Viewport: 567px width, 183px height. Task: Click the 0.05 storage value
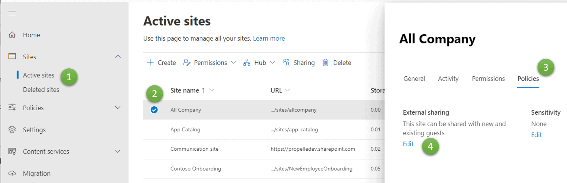pos(375,169)
